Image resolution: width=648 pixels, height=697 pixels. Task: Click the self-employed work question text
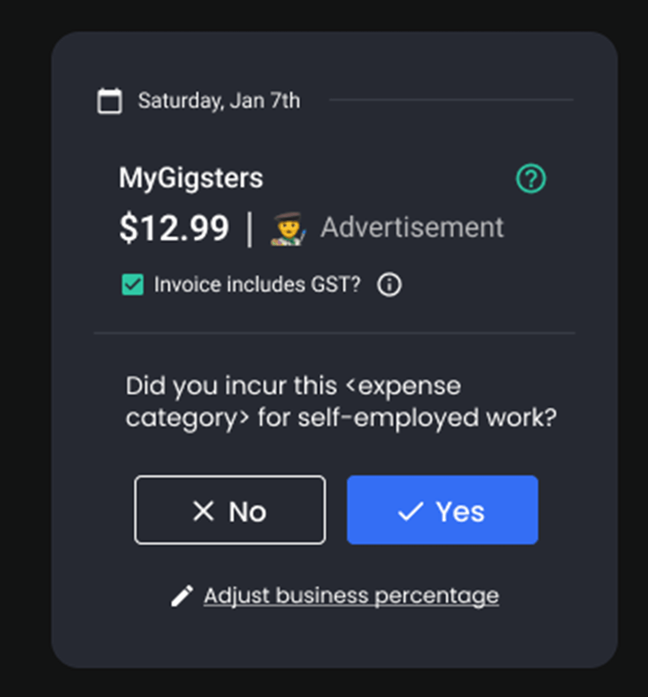tap(341, 402)
